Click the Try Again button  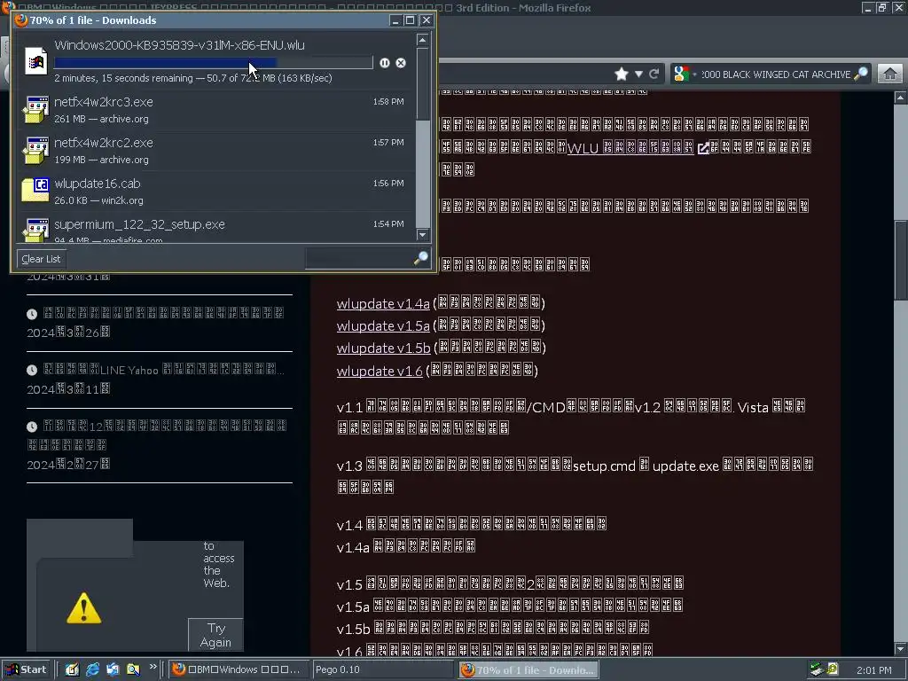215,635
